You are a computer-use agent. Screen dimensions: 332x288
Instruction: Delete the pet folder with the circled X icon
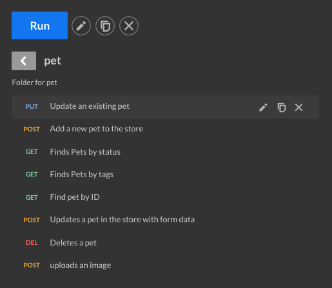129,26
